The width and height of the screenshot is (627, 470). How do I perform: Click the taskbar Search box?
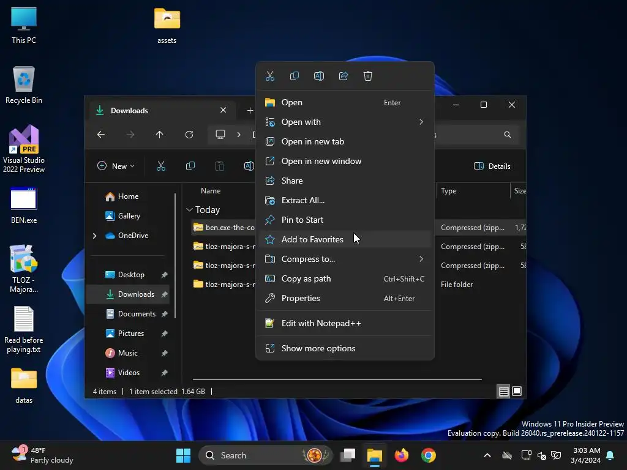coord(266,455)
